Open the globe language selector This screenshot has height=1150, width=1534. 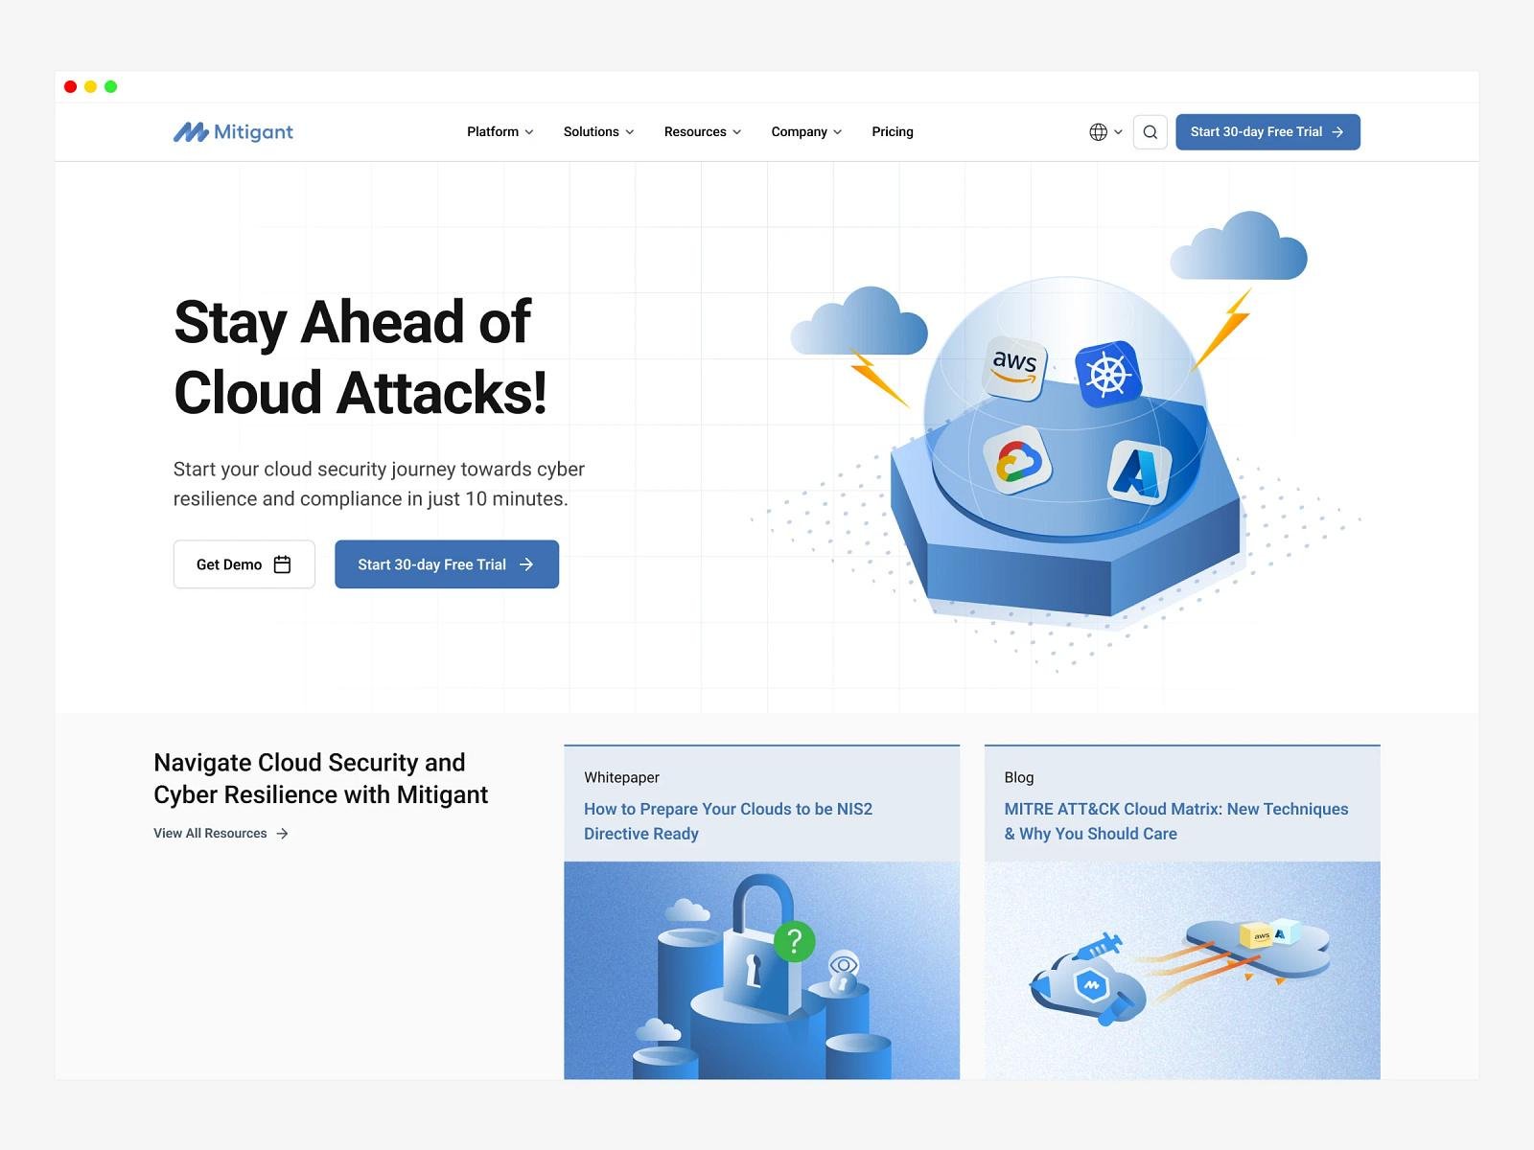(x=1099, y=132)
